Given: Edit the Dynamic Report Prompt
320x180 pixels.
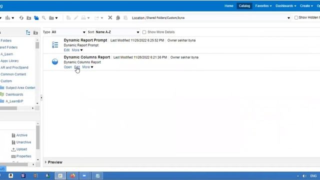Looking at the screenshot, I should pos(66,50).
